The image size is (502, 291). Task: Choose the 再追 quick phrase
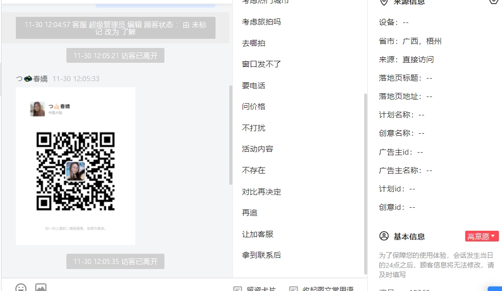pyautogui.click(x=250, y=213)
